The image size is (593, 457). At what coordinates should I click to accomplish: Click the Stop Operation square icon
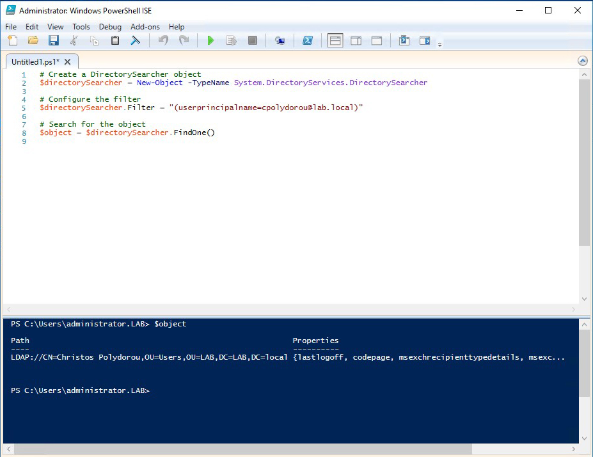[252, 40]
